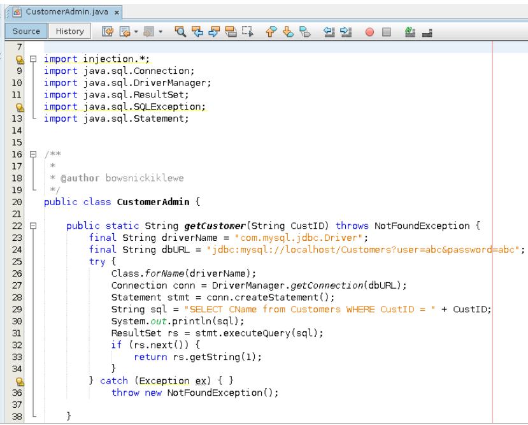
Task: Click the warning annotation glyph on line 35
Action: tap(19, 380)
